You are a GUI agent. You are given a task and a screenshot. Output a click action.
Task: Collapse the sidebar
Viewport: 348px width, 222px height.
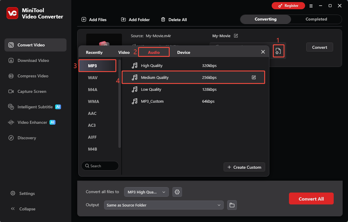click(x=23, y=209)
